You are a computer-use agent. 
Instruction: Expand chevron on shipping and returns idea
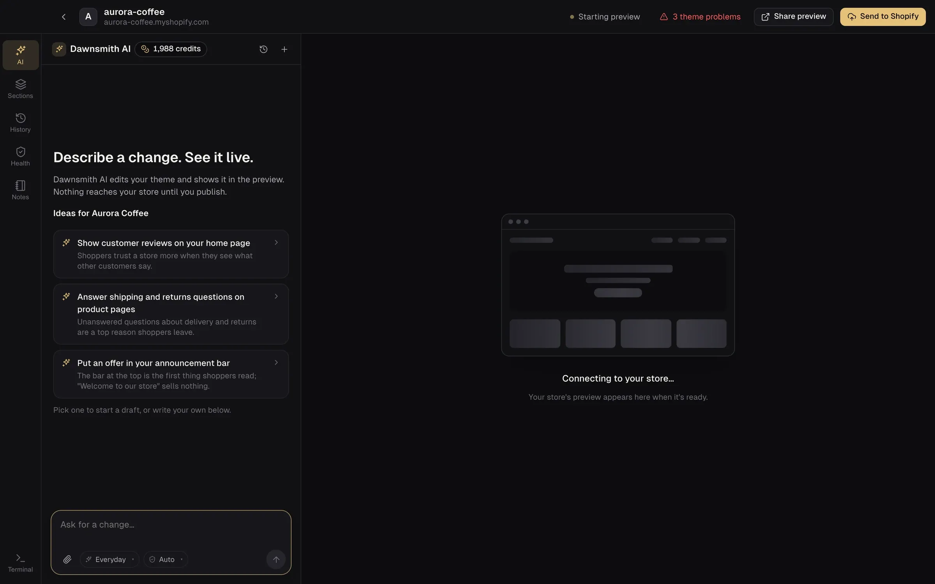click(276, 296)
